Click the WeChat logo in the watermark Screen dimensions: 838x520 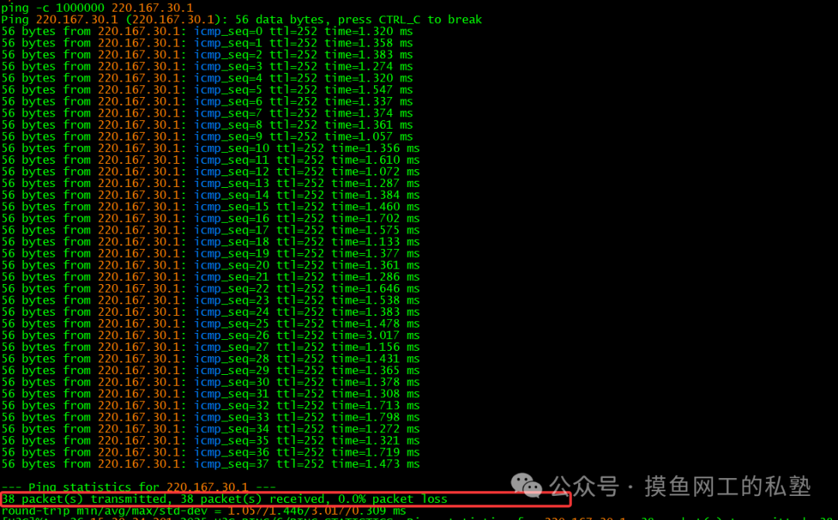tap(526, 486)
